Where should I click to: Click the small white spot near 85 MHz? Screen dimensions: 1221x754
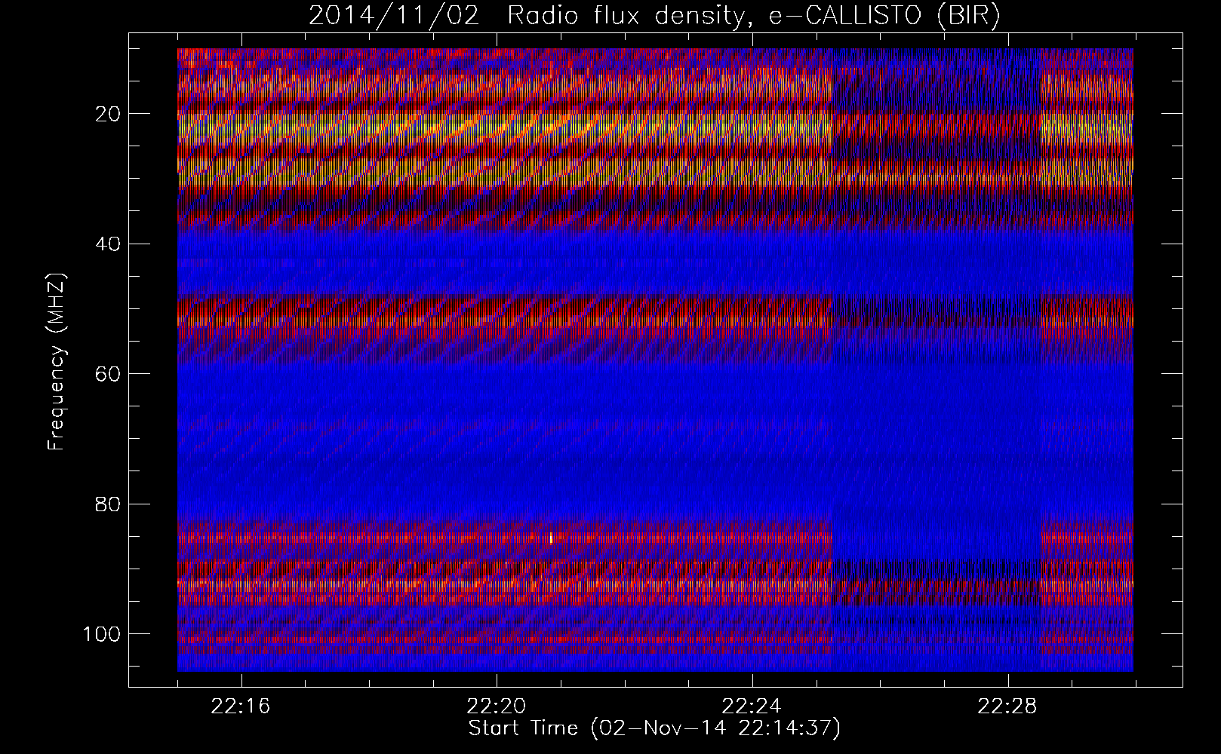click(551, 538)
